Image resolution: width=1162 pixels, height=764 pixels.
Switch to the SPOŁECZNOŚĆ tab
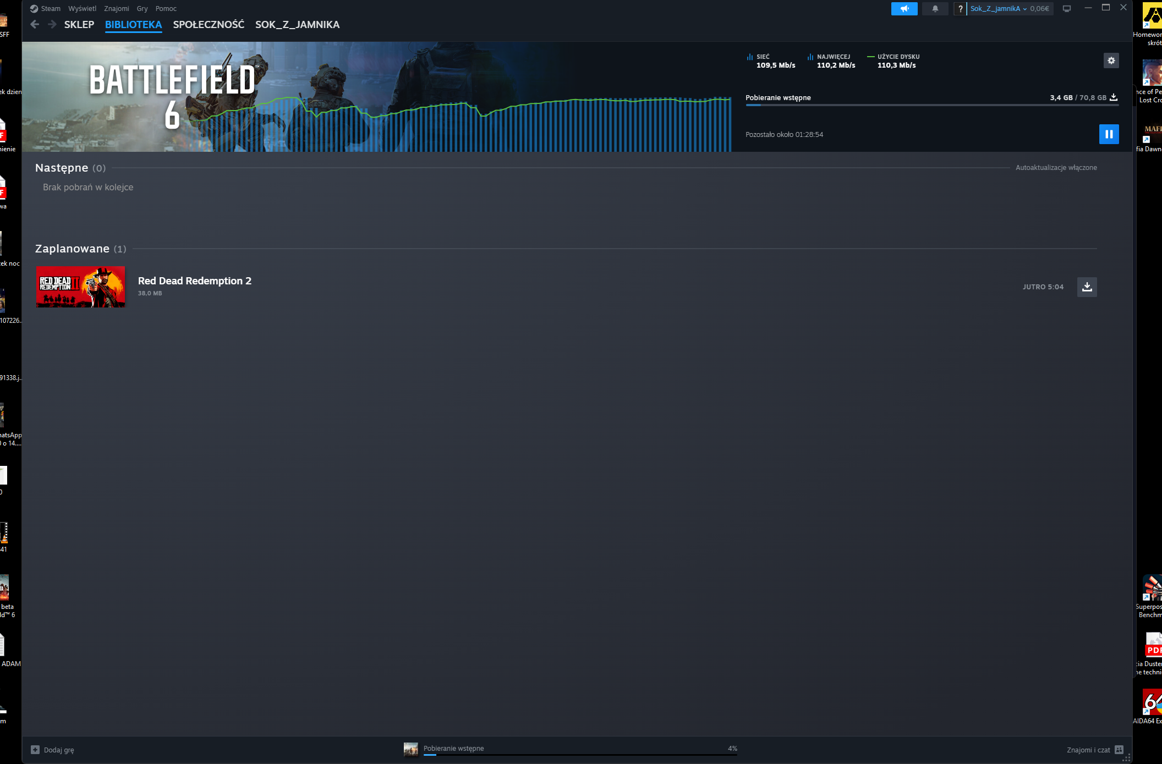(208, 25)
